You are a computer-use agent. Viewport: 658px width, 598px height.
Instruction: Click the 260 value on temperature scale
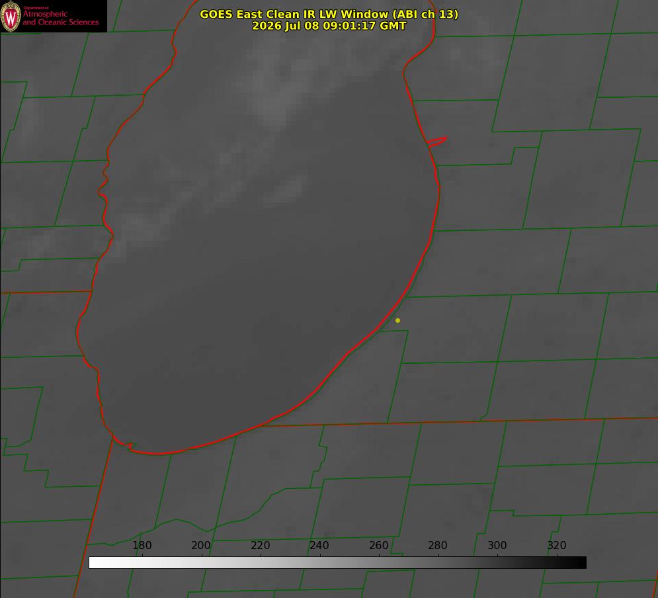[378, 545]
